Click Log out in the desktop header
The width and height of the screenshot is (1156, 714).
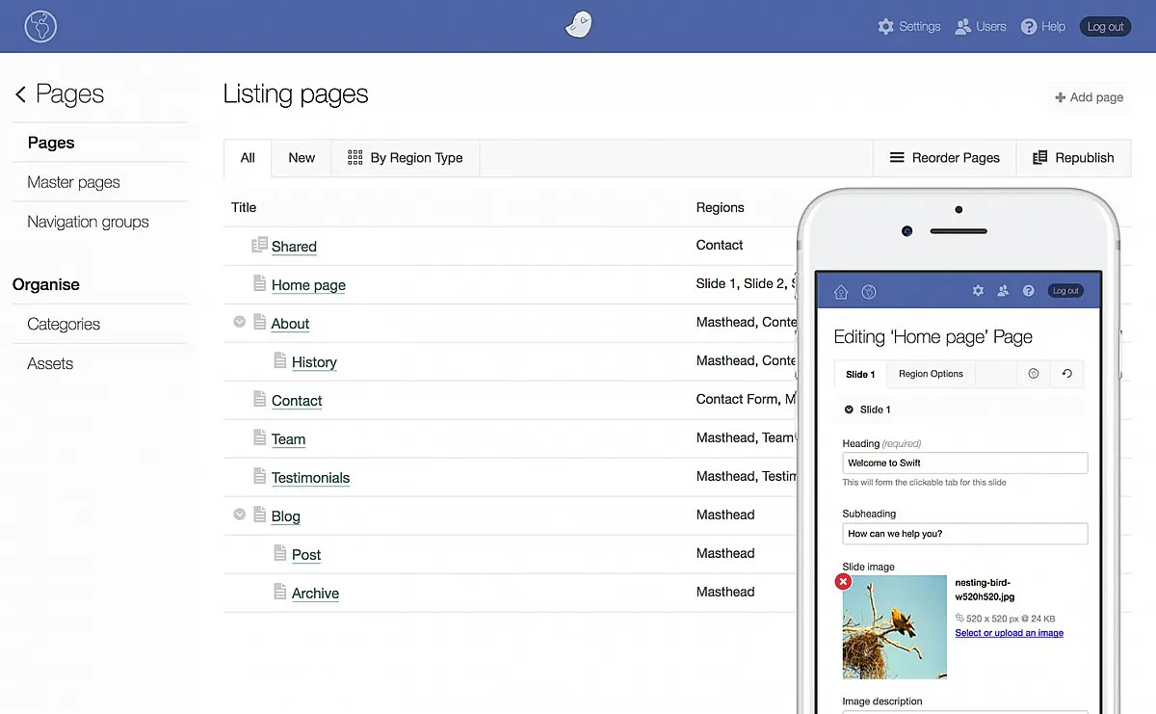[1105, 27]
